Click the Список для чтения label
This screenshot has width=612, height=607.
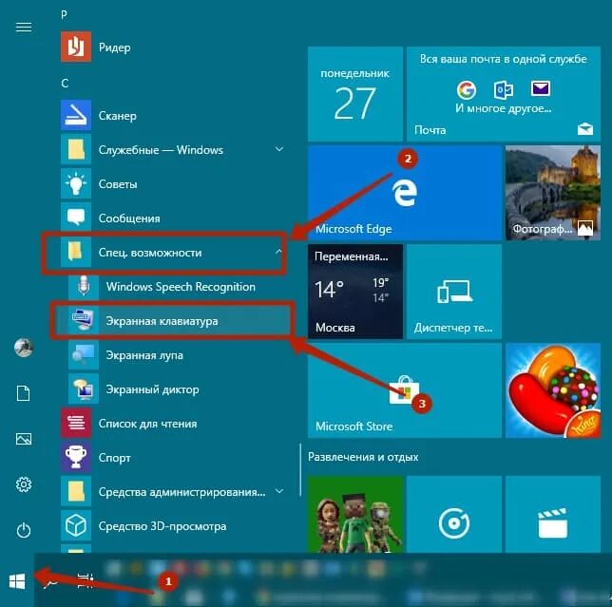click(x=147, y=424)
